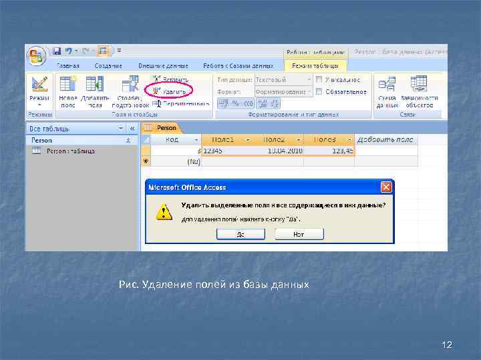Screen dimensions: 481x360
Task: Open the Тип данных combo box
Action: coord(283,79)
